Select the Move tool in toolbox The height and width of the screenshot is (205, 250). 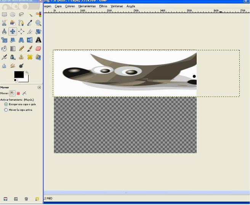point(13,31)
